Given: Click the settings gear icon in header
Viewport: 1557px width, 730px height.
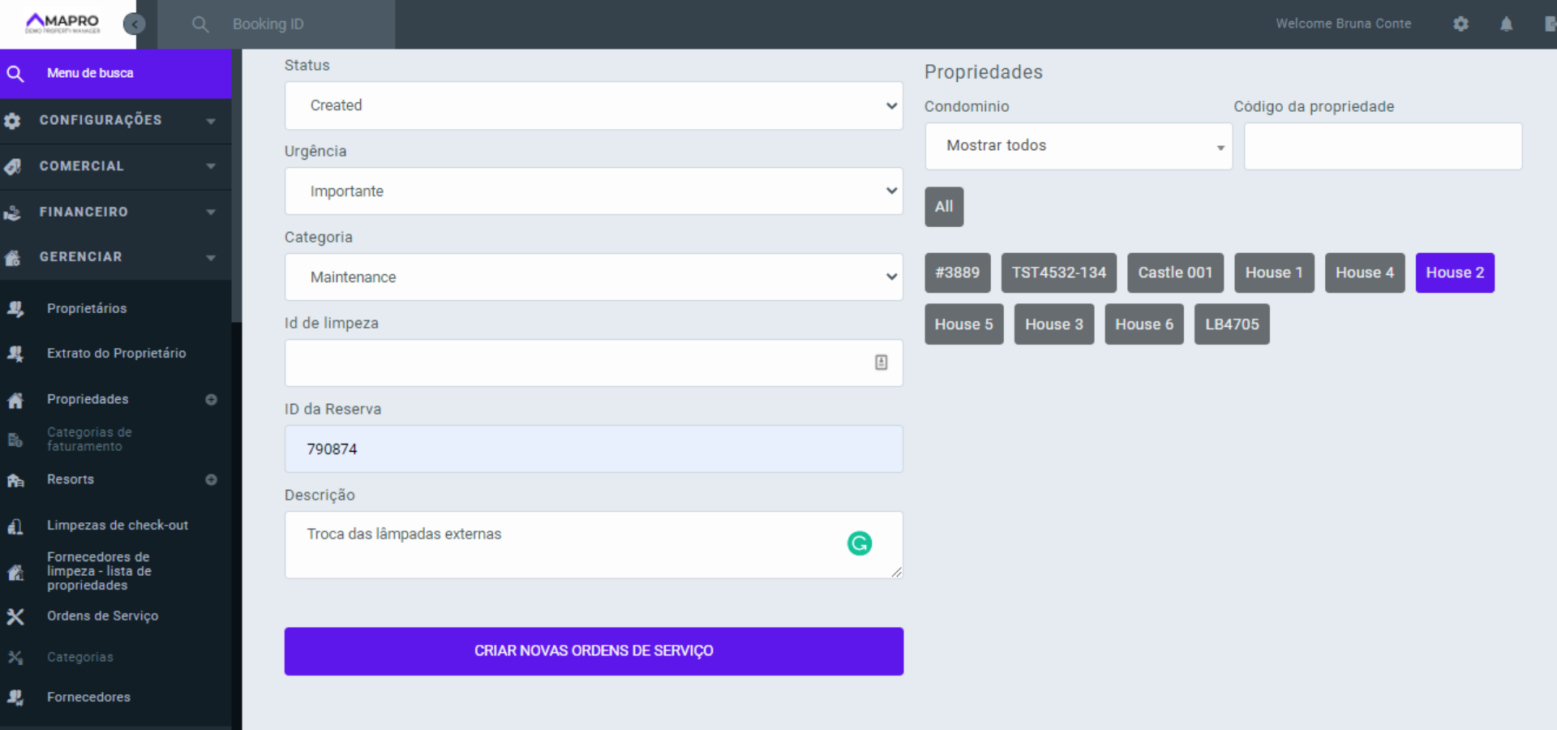Looking at the screenshot, I should 1460,24.
